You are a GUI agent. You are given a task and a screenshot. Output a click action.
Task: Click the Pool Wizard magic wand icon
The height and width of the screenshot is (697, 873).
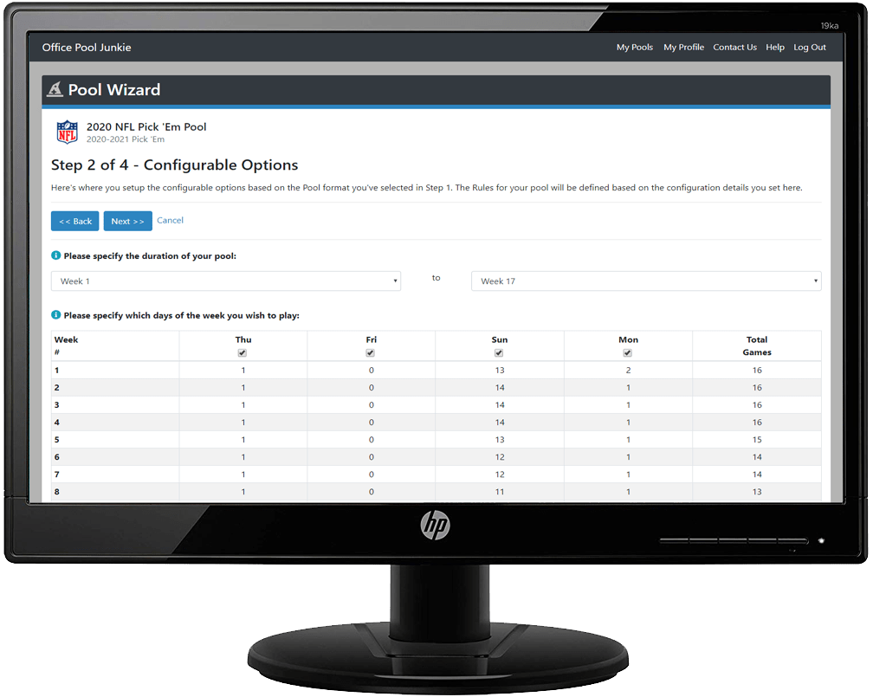(54, 89)
